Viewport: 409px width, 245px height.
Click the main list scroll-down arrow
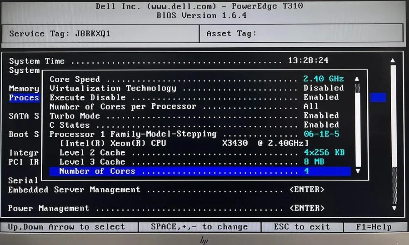tap(394, 208)
